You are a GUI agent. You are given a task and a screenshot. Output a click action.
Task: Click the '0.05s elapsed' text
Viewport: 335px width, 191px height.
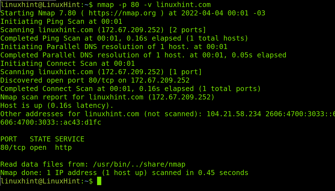click(x=259, y=55)
